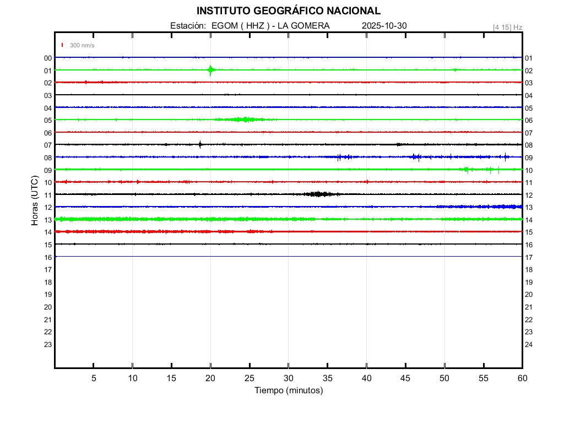Click the Tiempo (minutos) axis label

coord(288,391)
